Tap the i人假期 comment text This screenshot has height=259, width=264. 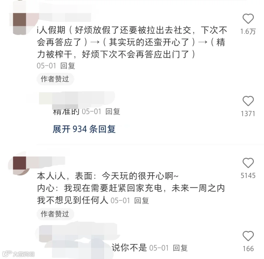(132, 42)
